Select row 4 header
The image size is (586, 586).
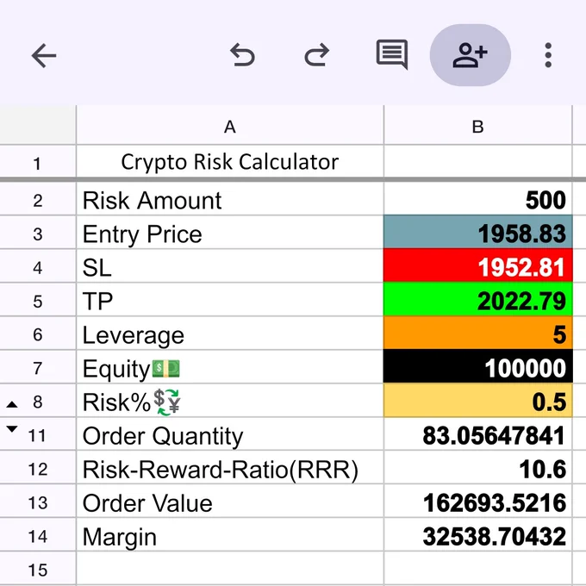tap(38, 266)
